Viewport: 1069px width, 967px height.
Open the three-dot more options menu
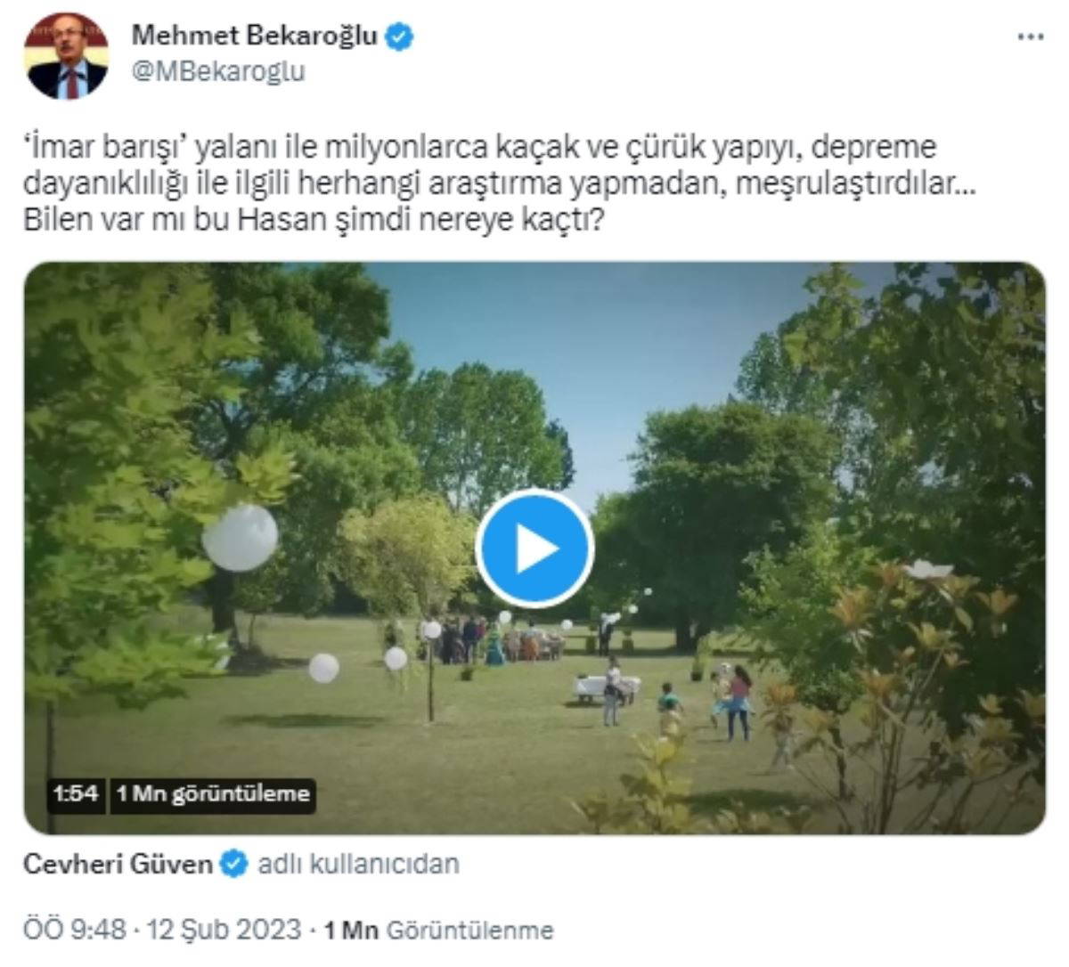(1030, 37)
